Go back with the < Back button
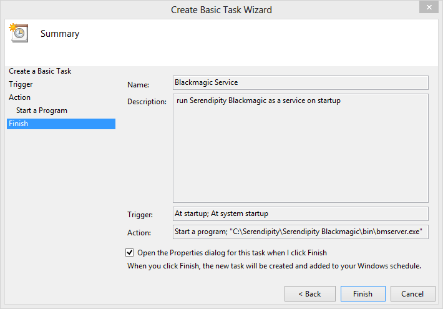 (310, 294)
